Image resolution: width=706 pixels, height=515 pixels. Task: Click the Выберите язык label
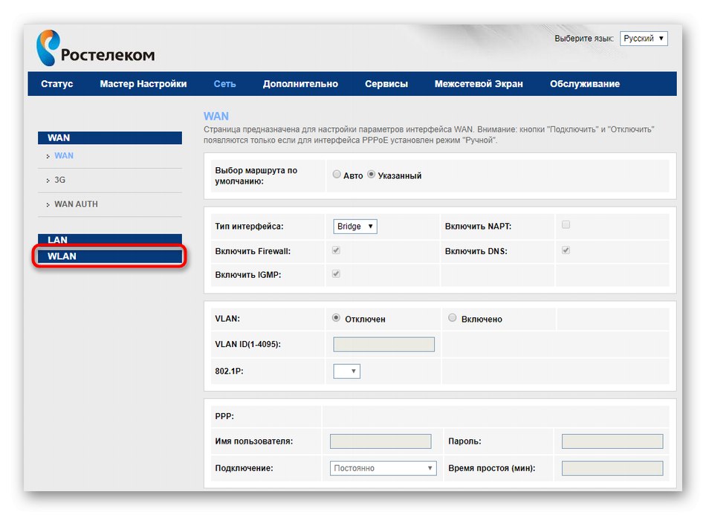pyautogui.click(x=583, y=39)
